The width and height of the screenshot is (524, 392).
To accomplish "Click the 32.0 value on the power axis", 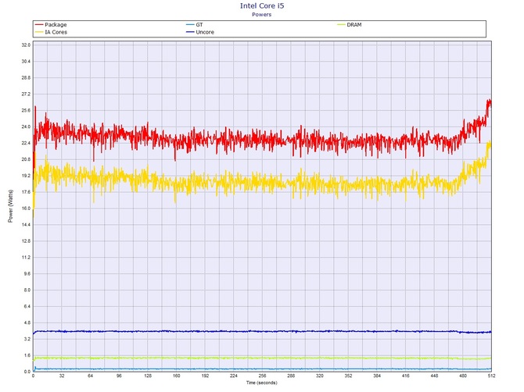I will point(26,45).
